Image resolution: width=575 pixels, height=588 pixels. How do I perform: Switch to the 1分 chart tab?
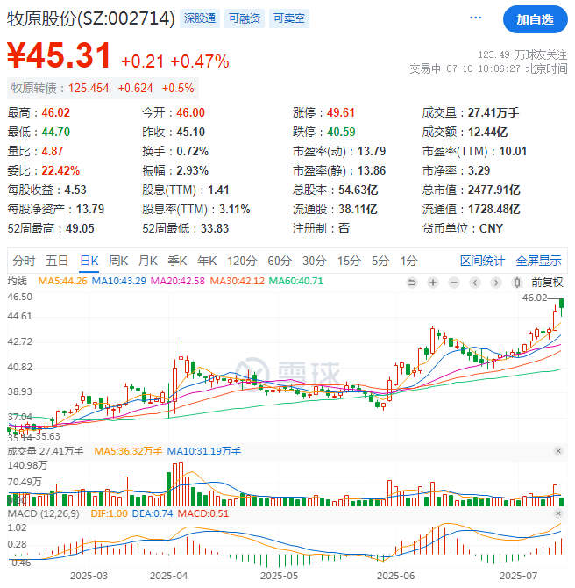[408, 261]
